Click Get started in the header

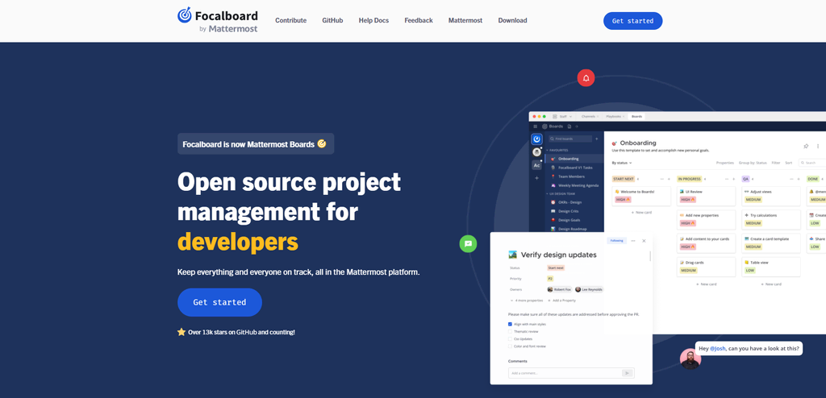632,21
